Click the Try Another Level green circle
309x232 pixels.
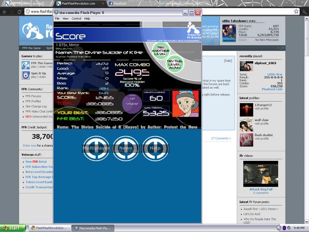[x=161, y=51]
